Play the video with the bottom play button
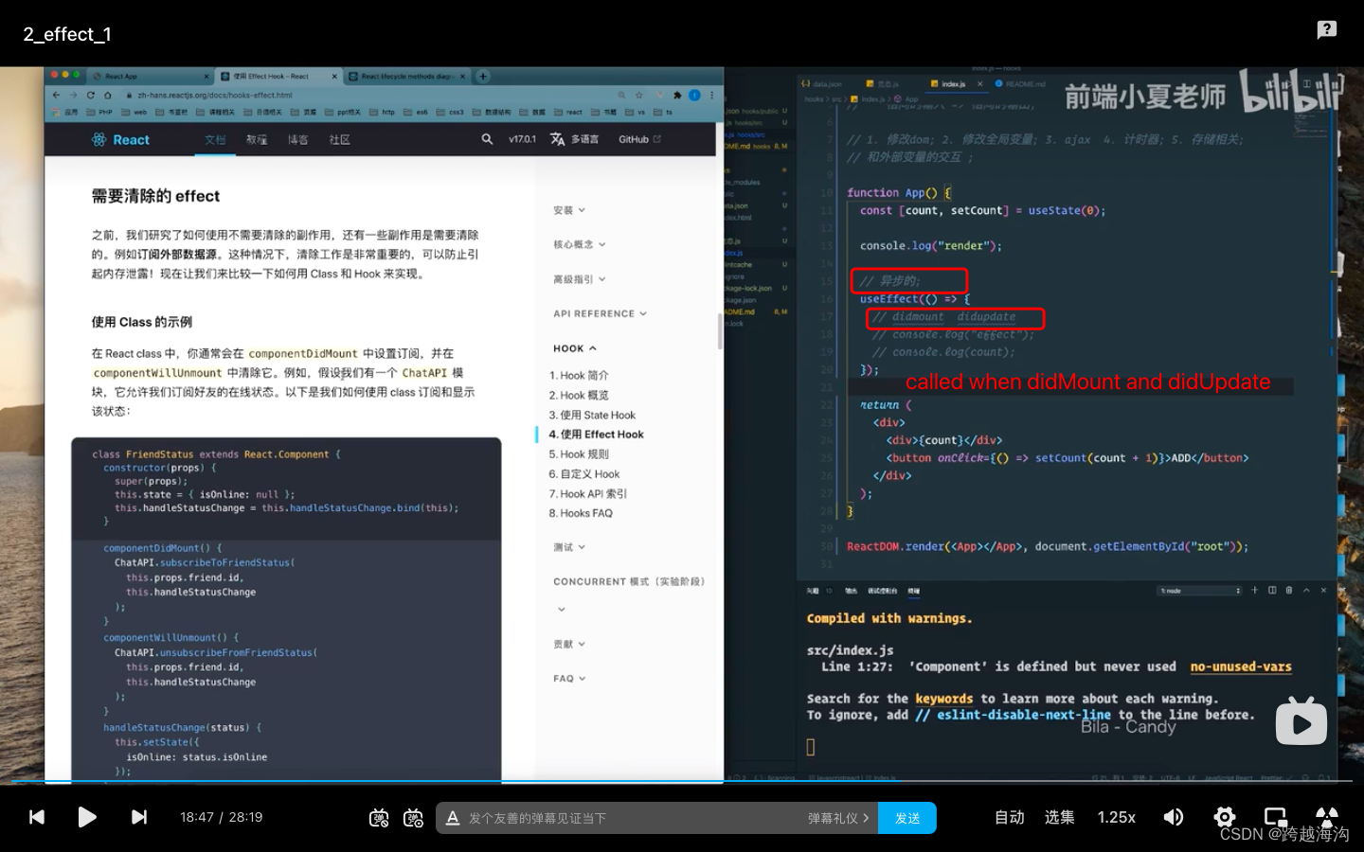Viewport: 1364px width, 852px height. coord(86,817)
